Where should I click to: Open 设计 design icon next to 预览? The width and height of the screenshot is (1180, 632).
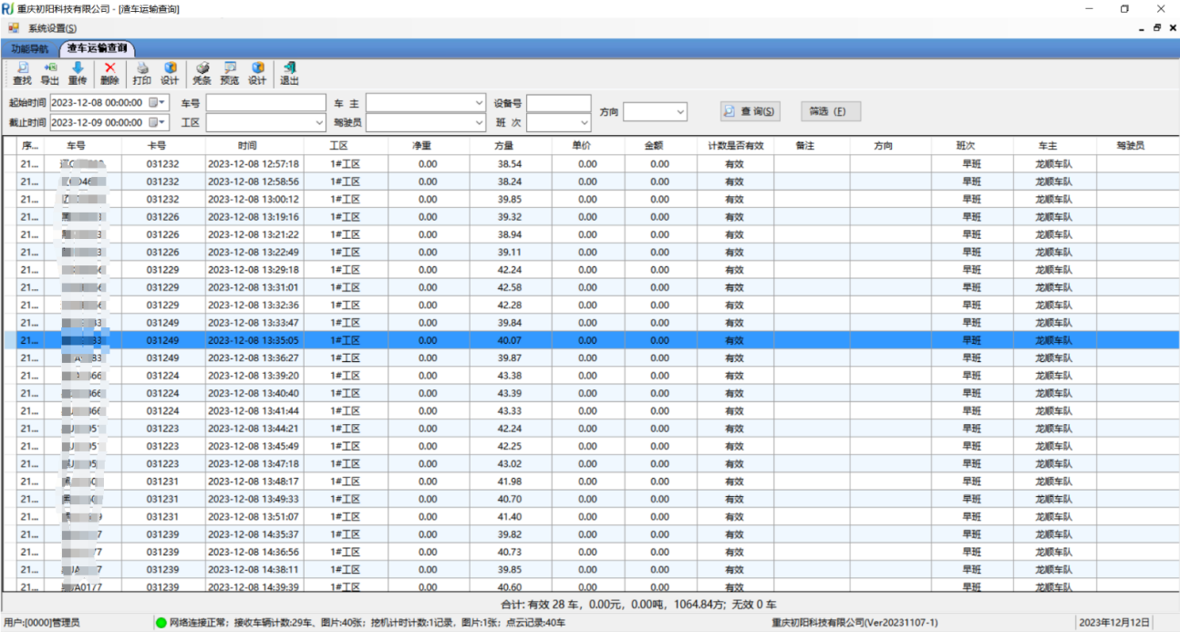coord(258,73)
